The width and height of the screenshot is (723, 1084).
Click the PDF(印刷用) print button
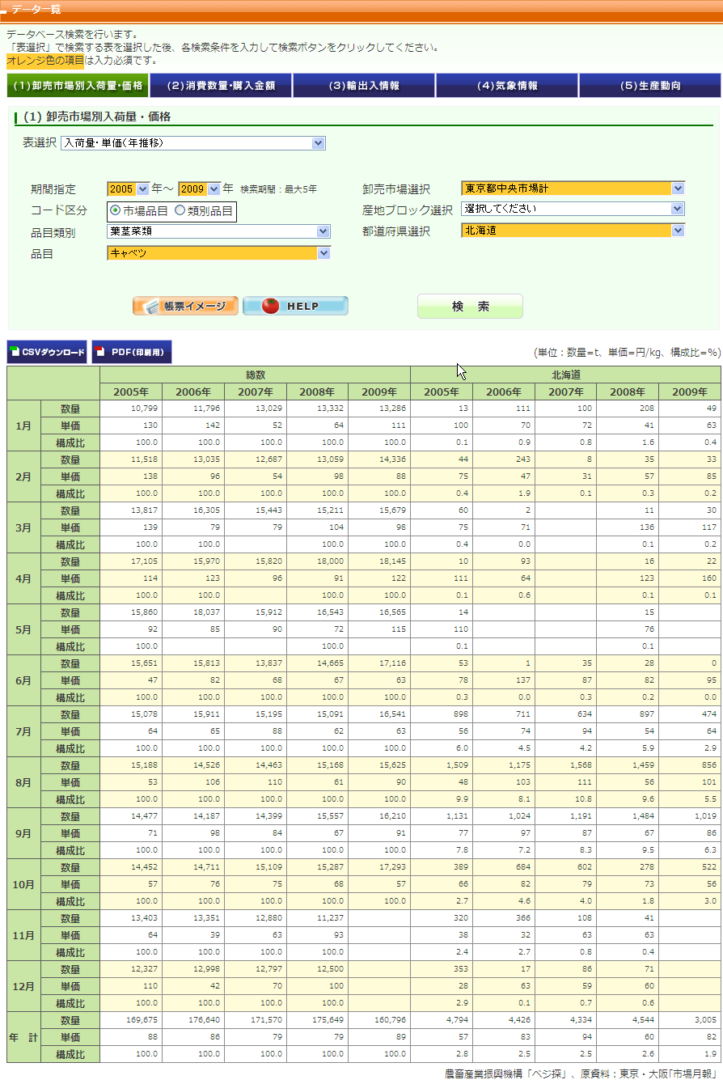pyautogui.click(x=131, y=352)
